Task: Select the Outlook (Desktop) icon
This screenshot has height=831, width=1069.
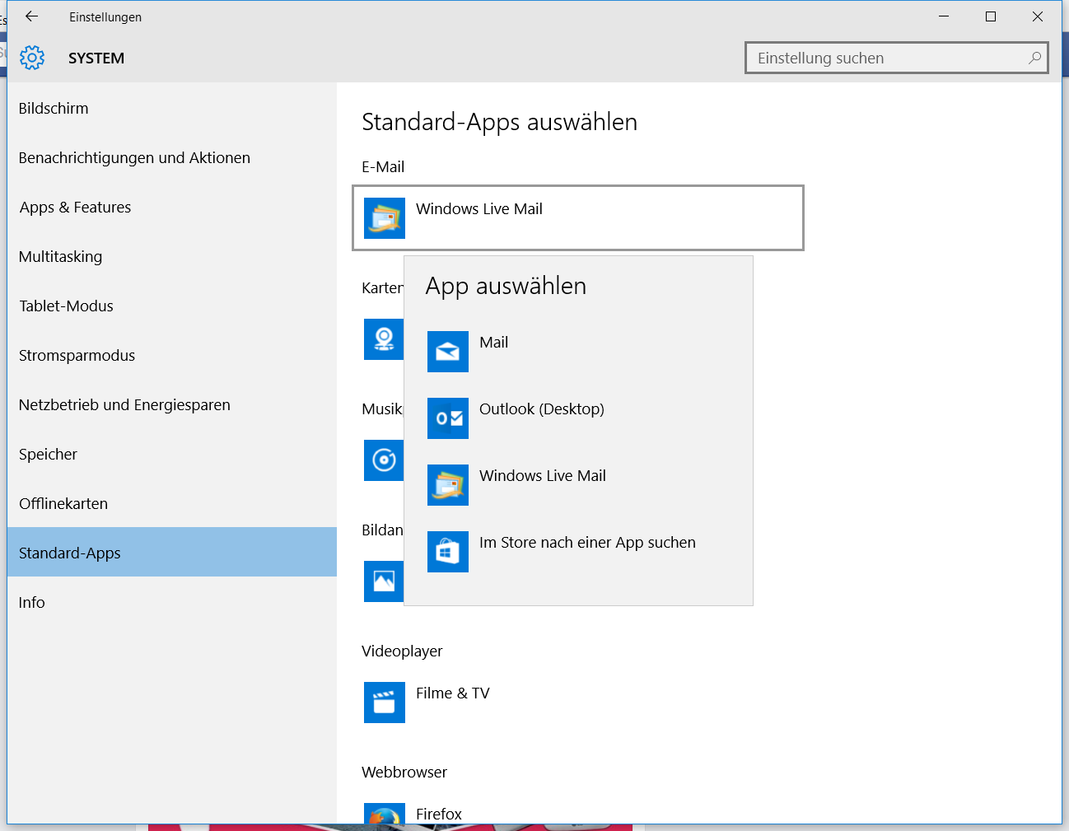Action: pyautogui.click(x=447, y=418)
